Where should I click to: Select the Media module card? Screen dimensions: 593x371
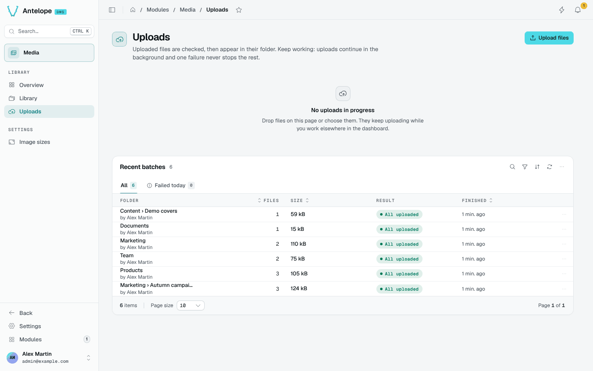tap(49, 53)
